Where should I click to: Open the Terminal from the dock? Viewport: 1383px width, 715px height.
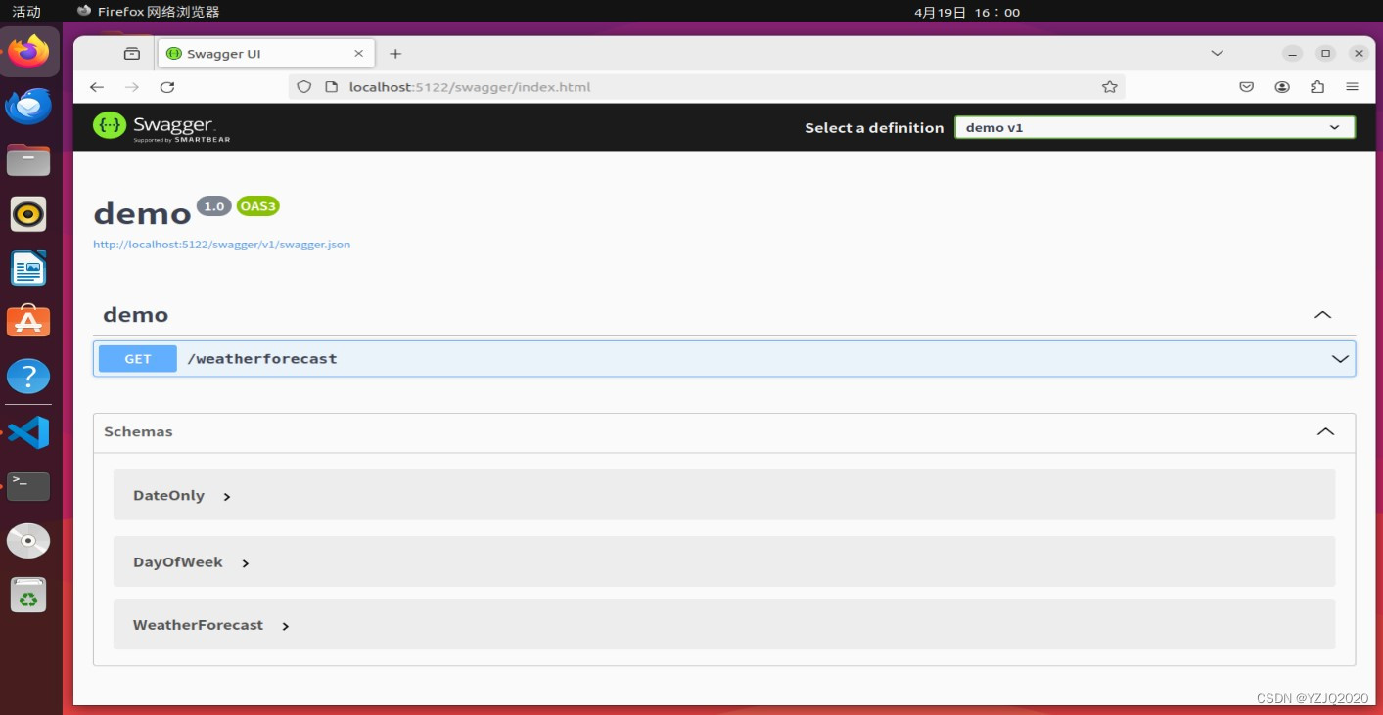pyautogui.click(x=28, y=486)
